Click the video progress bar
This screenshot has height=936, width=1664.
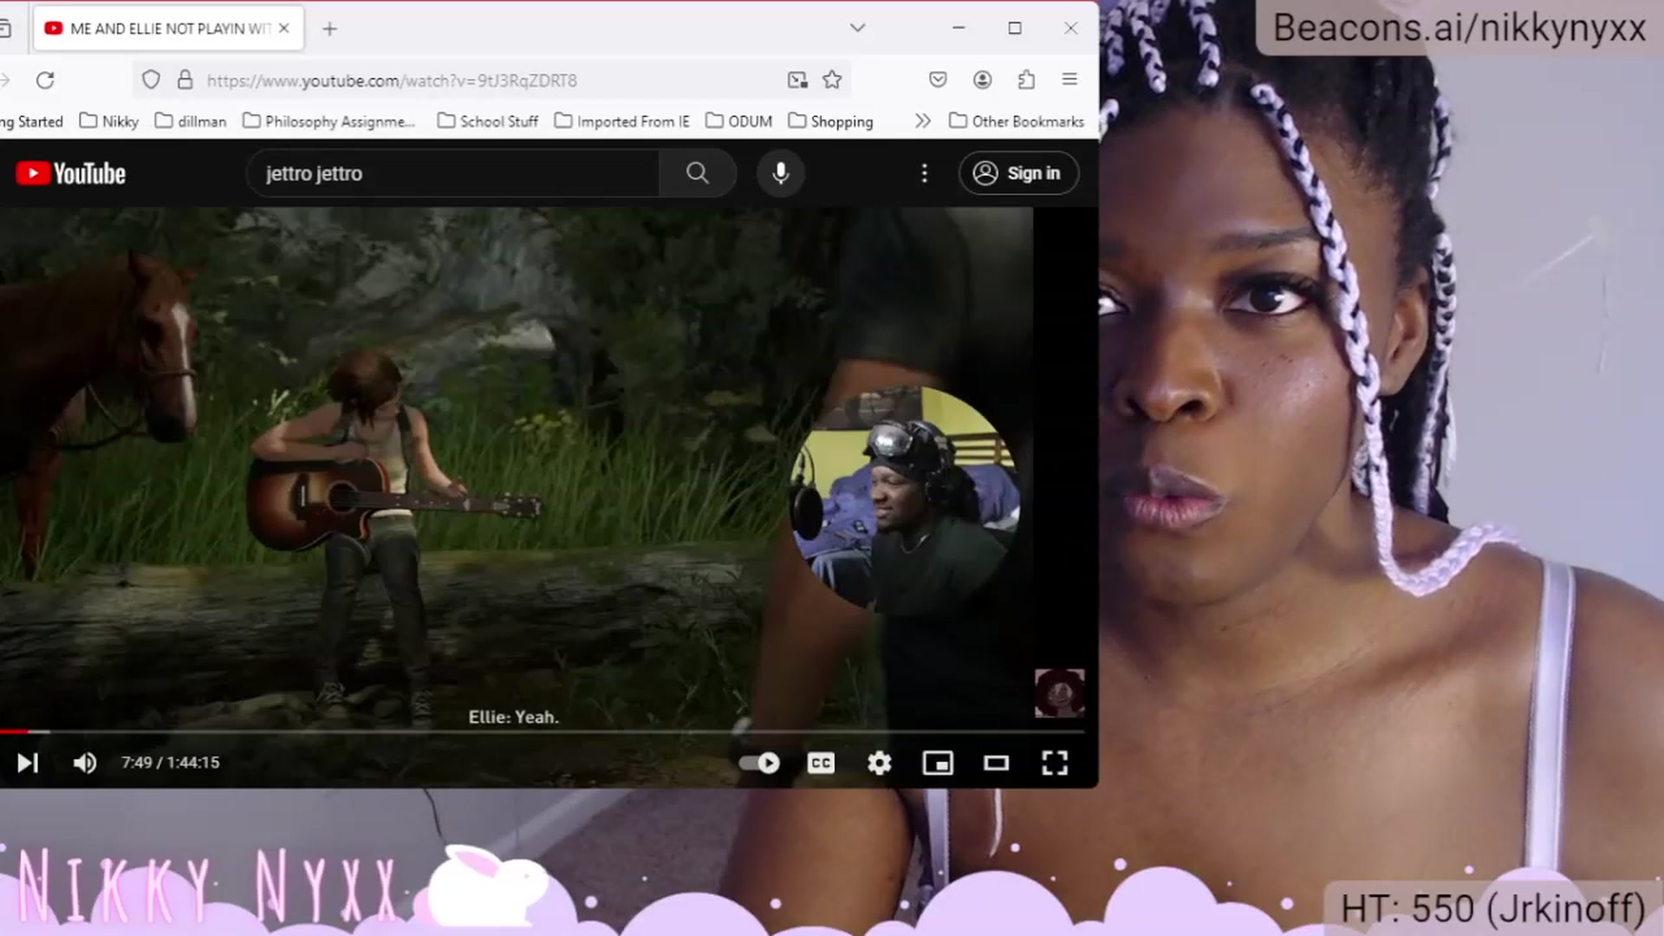click(x=542, y=732)
